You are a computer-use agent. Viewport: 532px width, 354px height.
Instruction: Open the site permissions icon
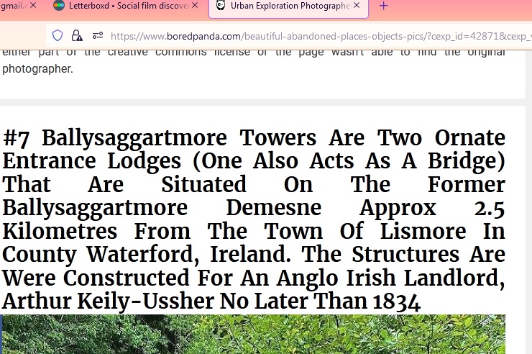tap(97, 35)
